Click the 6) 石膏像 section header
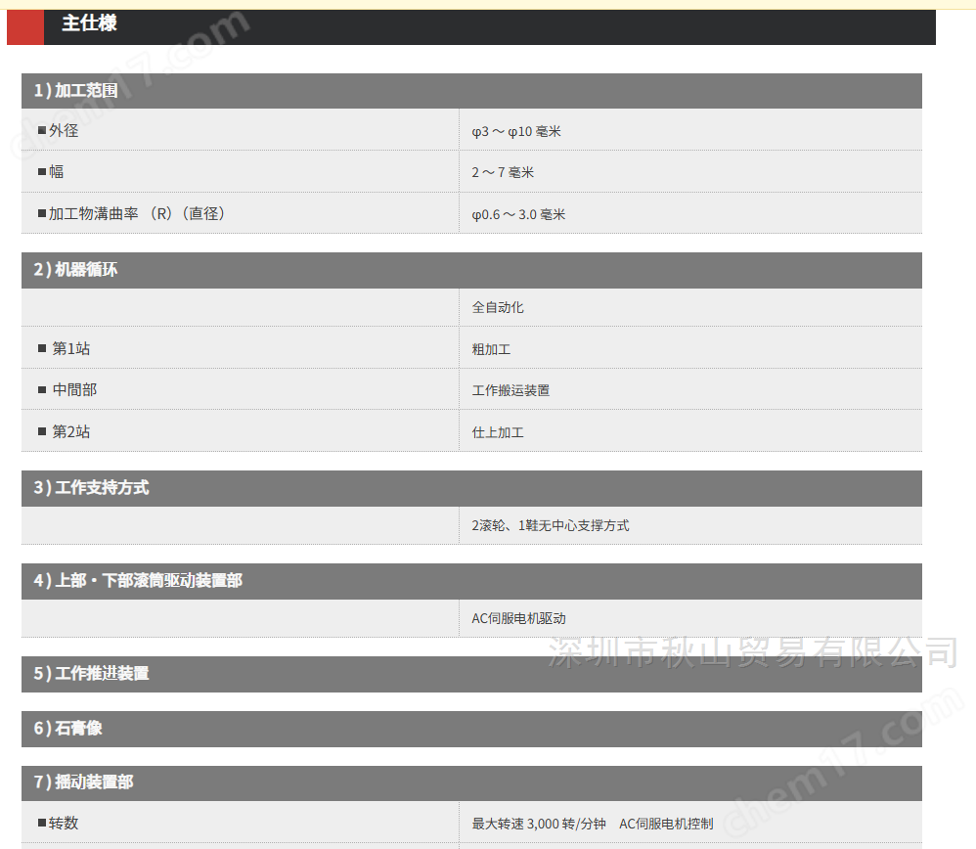Viewport: 976px width, 849px height. click(471, 729)
